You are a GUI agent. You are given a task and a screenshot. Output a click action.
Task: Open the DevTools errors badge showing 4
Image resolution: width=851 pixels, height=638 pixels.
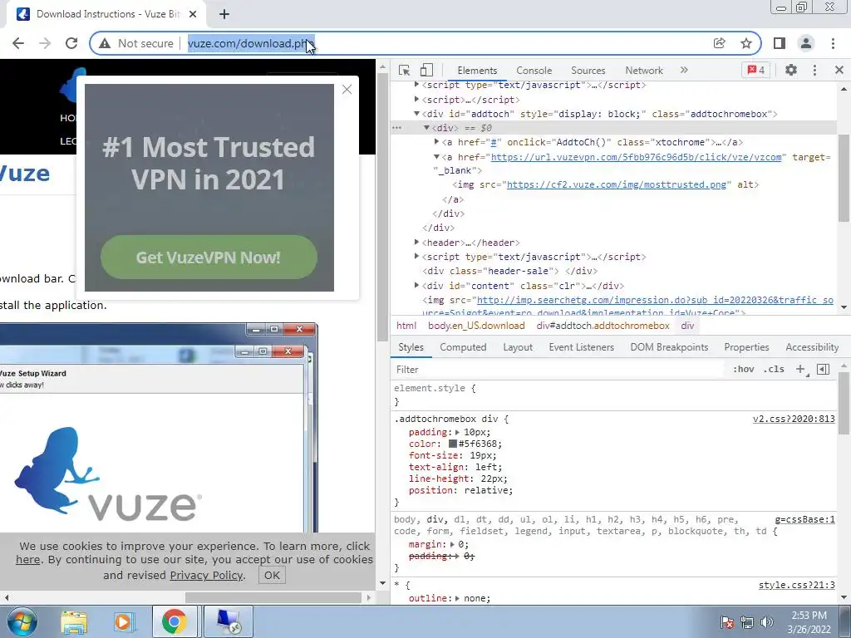point(756,70)
